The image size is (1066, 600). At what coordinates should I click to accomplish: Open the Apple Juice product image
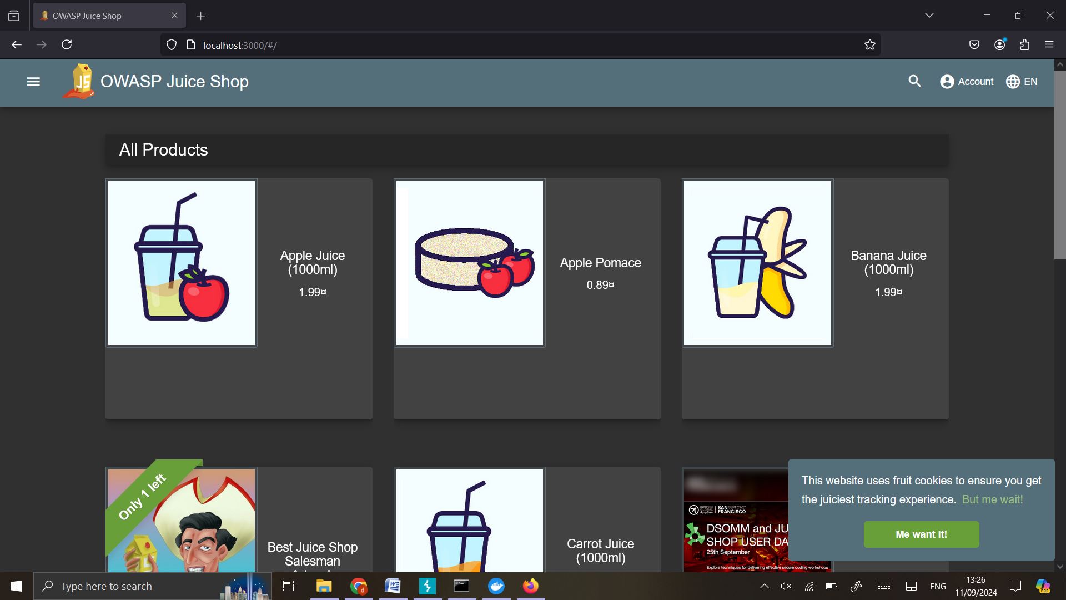[x=182, y=263]
